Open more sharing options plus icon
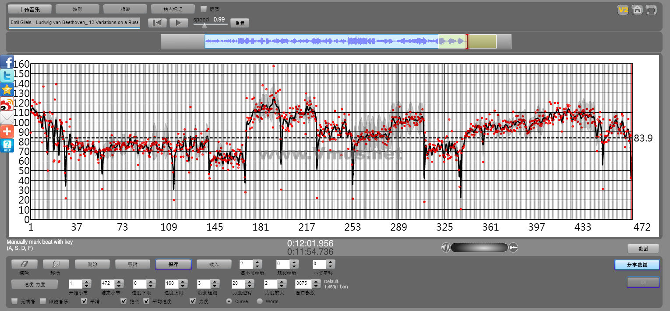The width and height of the screenshot is (670, 311). pos(7,132)
